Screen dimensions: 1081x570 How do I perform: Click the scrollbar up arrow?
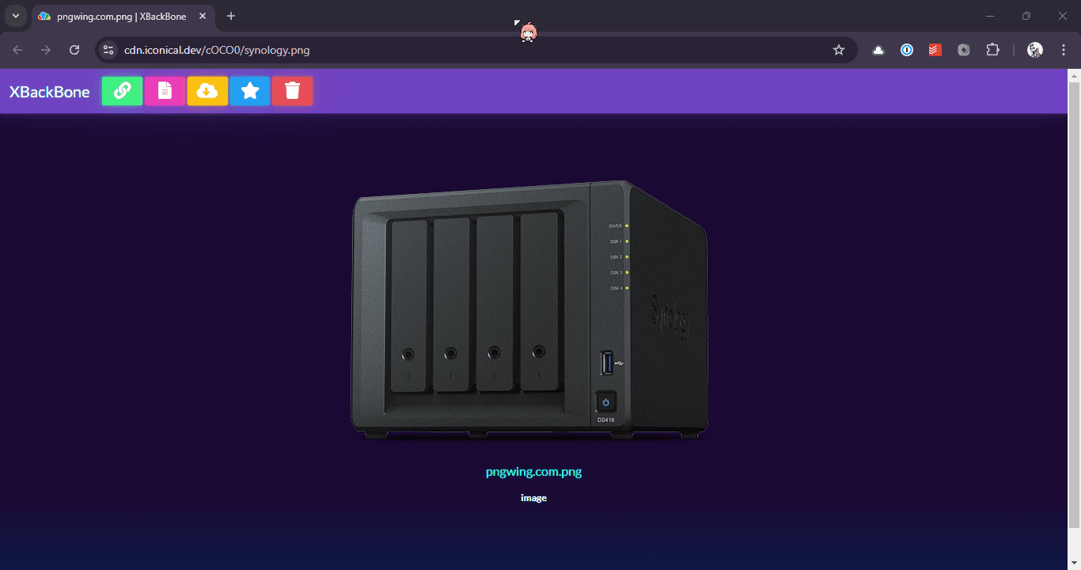coord(1074,75)
